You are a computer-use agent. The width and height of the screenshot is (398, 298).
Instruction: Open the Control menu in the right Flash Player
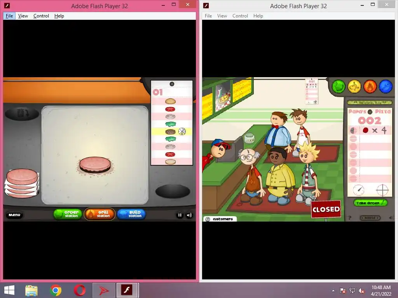240,16
